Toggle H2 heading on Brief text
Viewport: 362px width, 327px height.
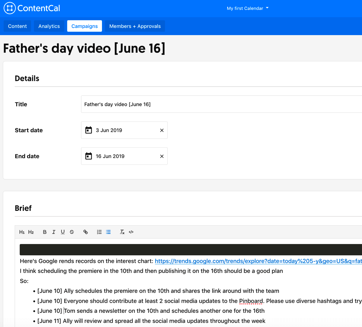click(x=31, y=232)
